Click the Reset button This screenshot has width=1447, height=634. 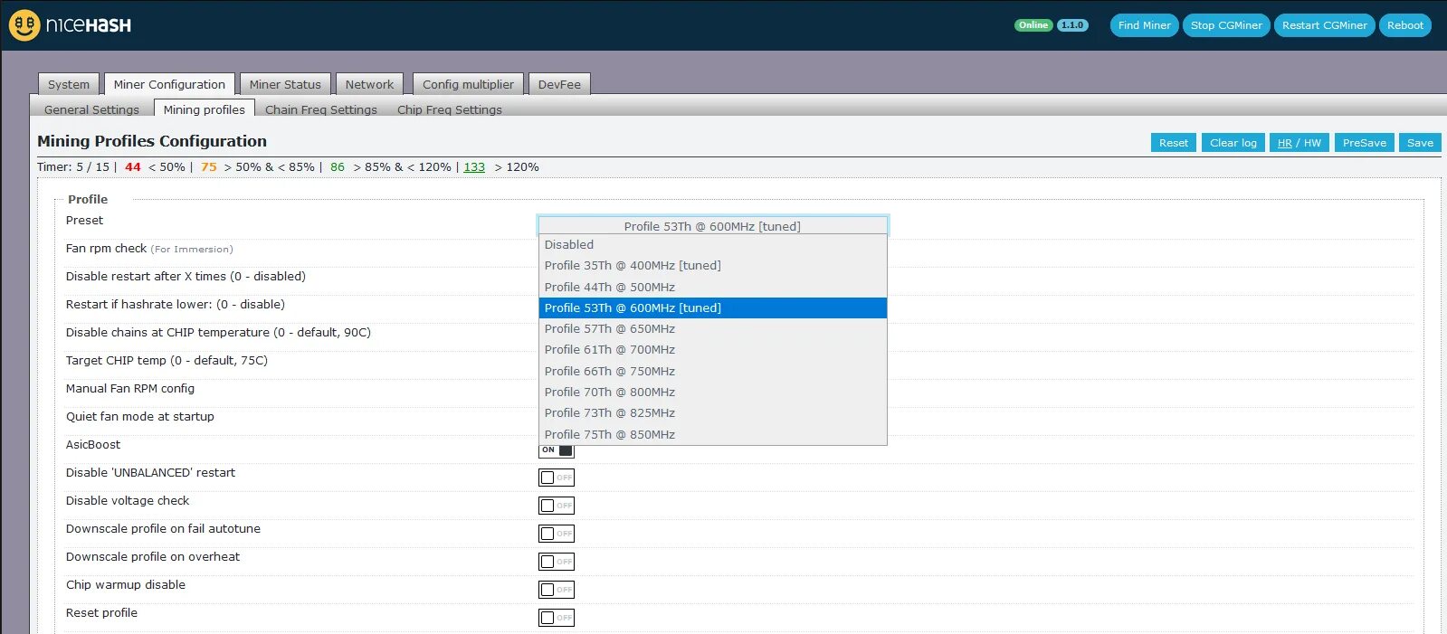tap(1173, 143)
